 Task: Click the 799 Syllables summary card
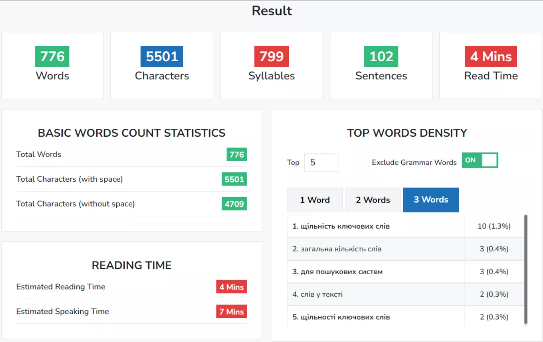[x=271, y=65]
